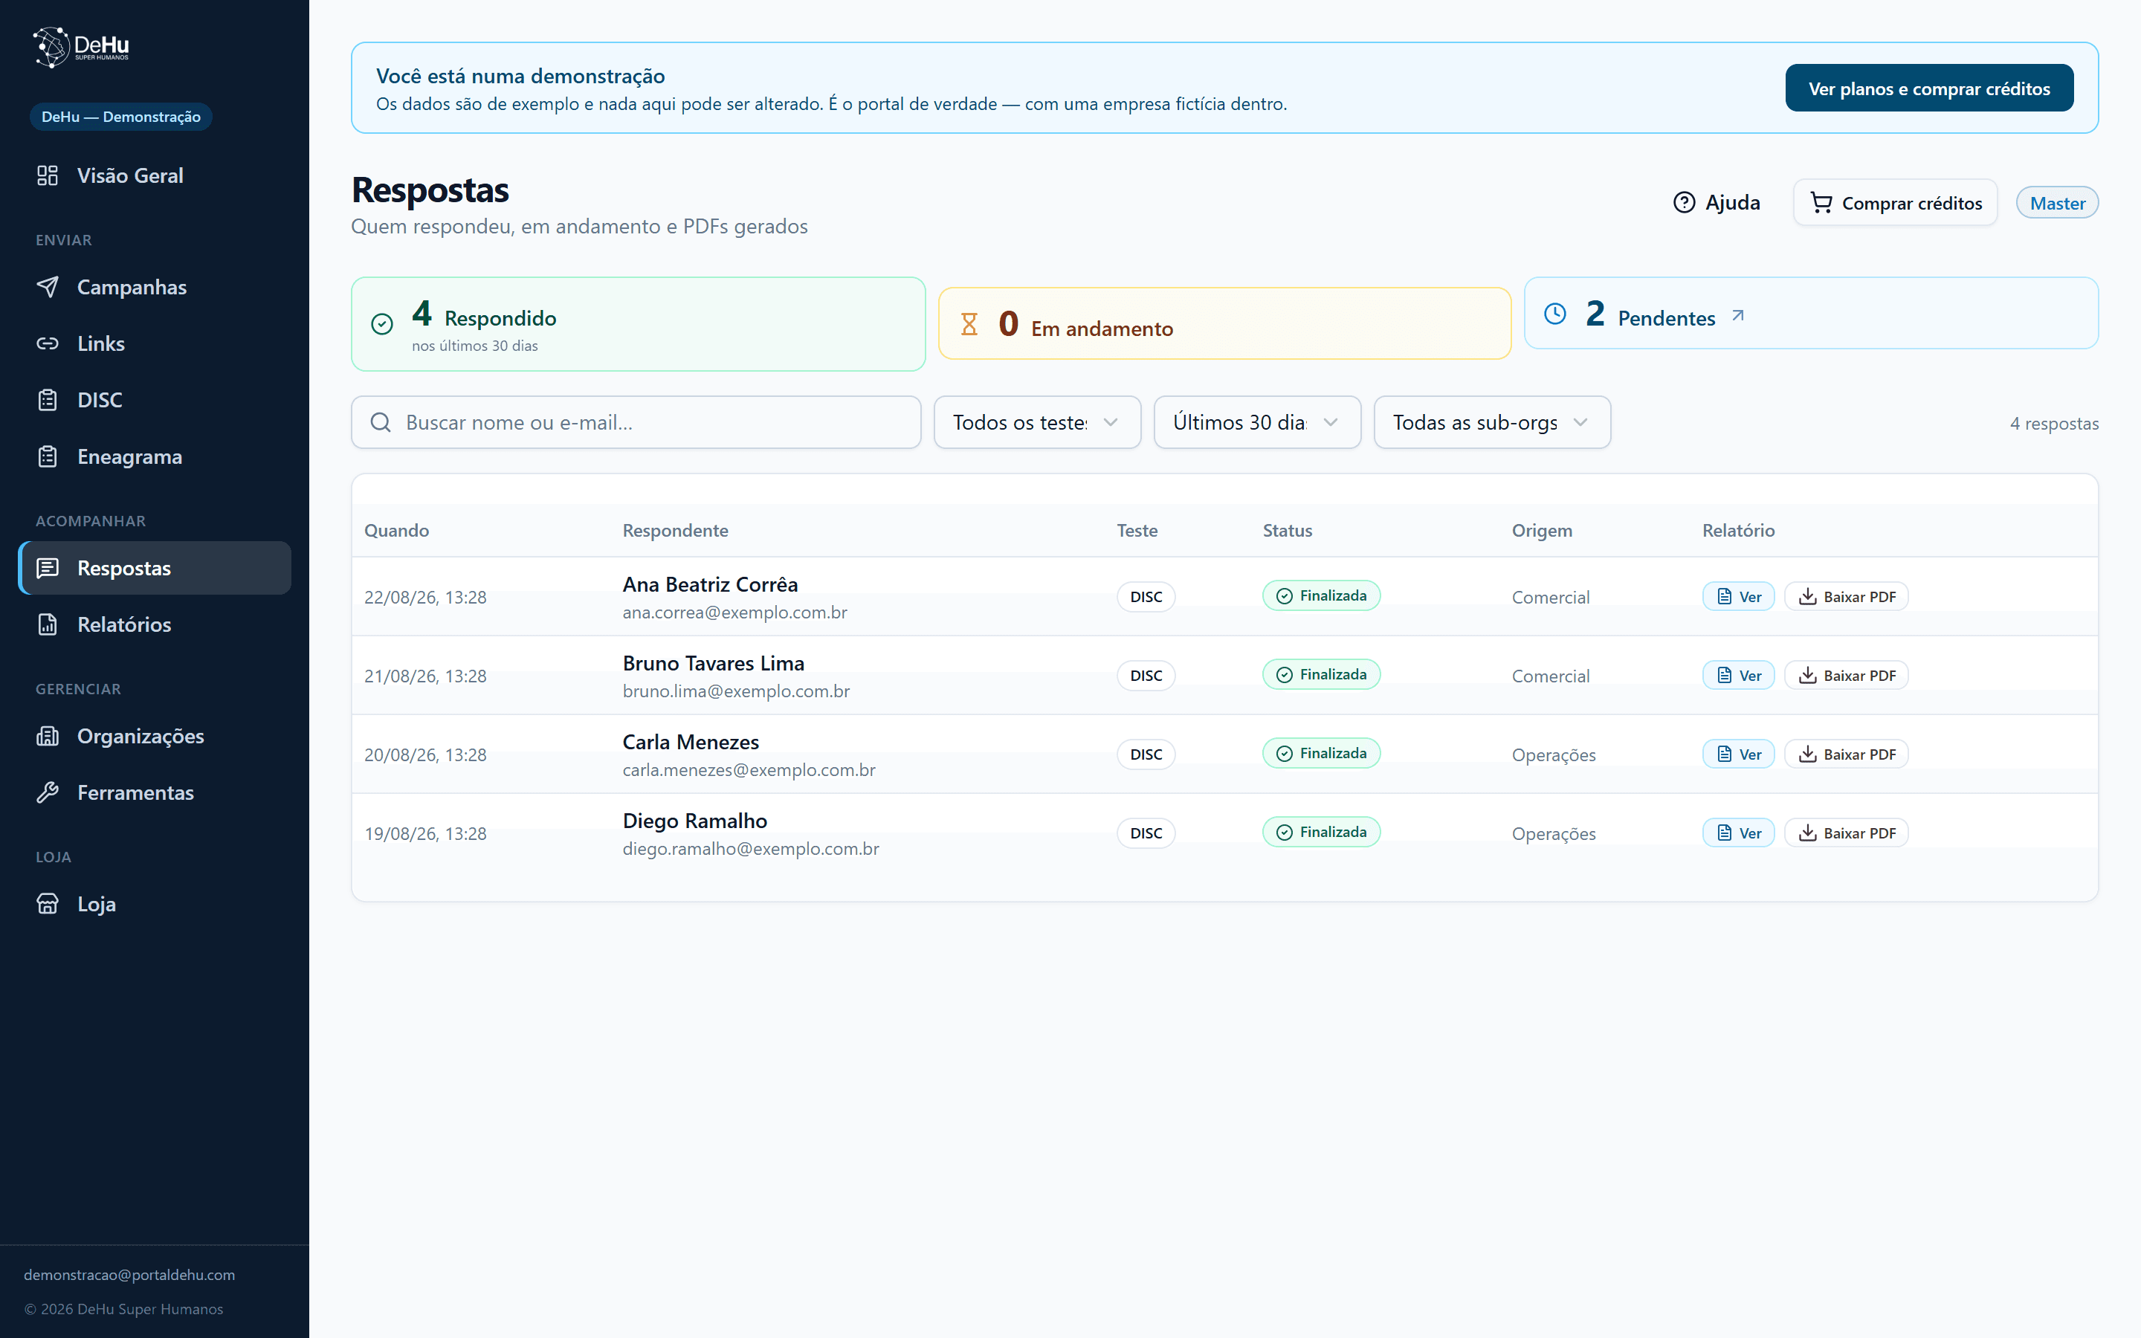Click the Links chain icon
The height and width of the screenshot is (1338, 2141).
(48, 343)
